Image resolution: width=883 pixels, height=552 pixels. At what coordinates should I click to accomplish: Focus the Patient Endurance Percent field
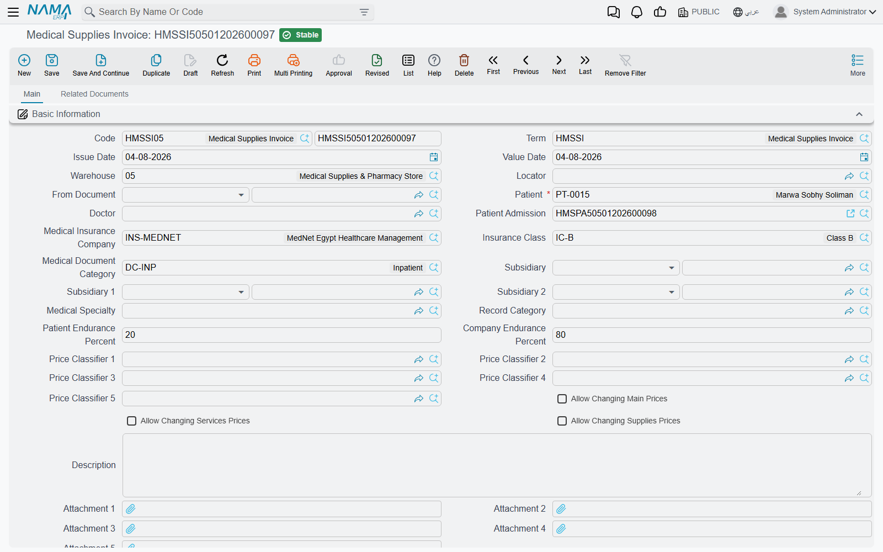281,335
